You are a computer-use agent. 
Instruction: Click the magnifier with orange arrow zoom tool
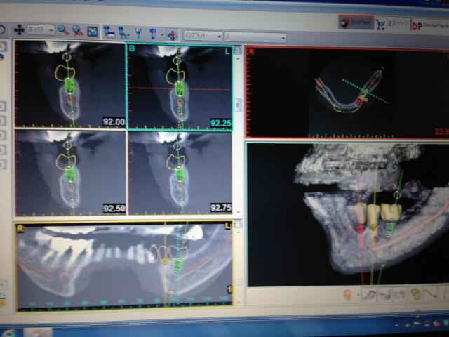coord(77,31)
